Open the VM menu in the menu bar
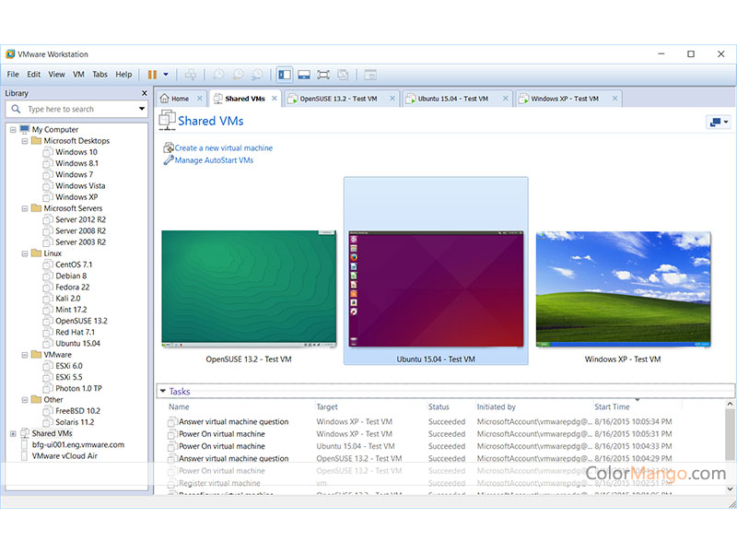737x553 pixels. click(78, 74)
